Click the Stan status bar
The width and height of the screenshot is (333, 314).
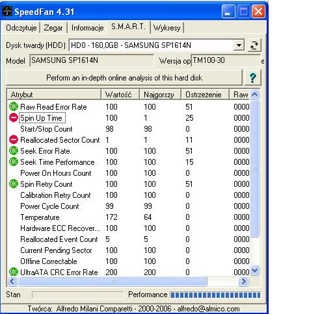pyautogui.click(x=77, y=295)
